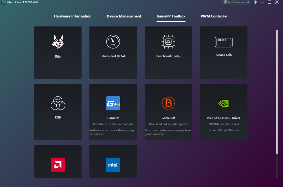Open the Benchmark CPU chip icon
This screenshot has height=187, width=283.
tap(168, 42)
